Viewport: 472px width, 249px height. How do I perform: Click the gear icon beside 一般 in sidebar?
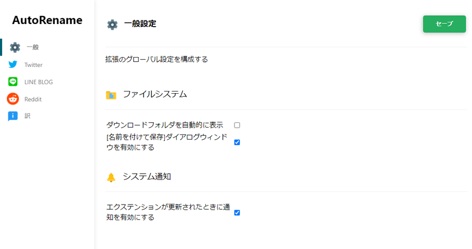[x=15, y=47]
